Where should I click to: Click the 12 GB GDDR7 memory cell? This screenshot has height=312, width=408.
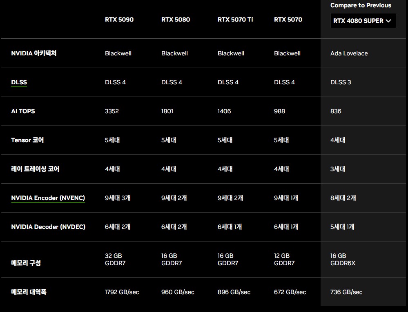284,259
